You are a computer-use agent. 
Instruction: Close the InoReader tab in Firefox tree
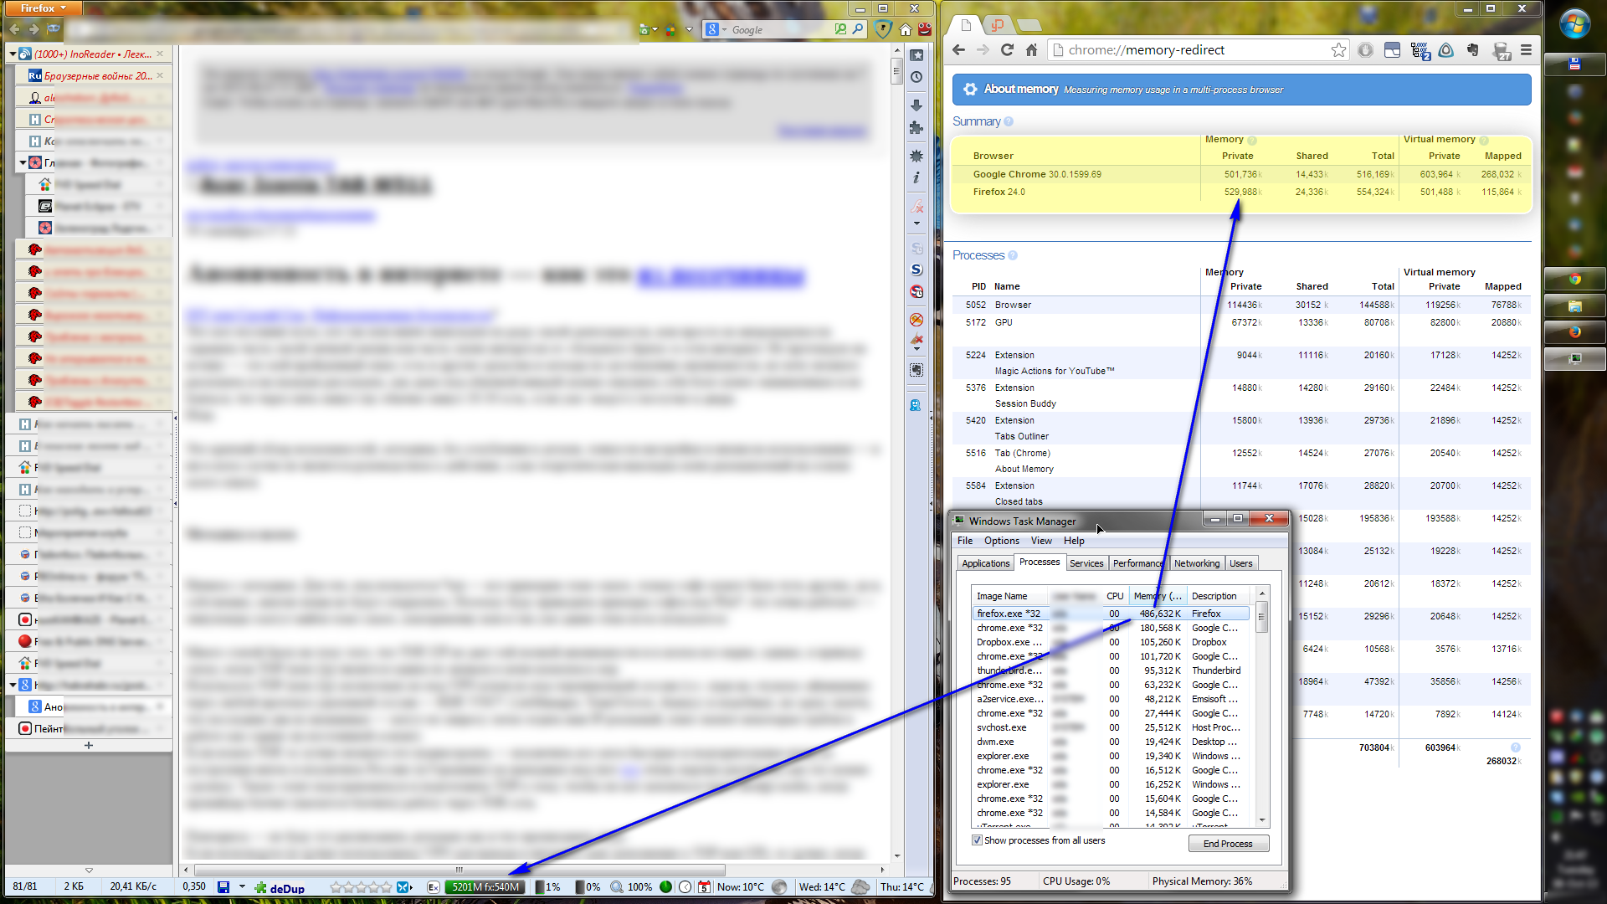coord(160,54)
